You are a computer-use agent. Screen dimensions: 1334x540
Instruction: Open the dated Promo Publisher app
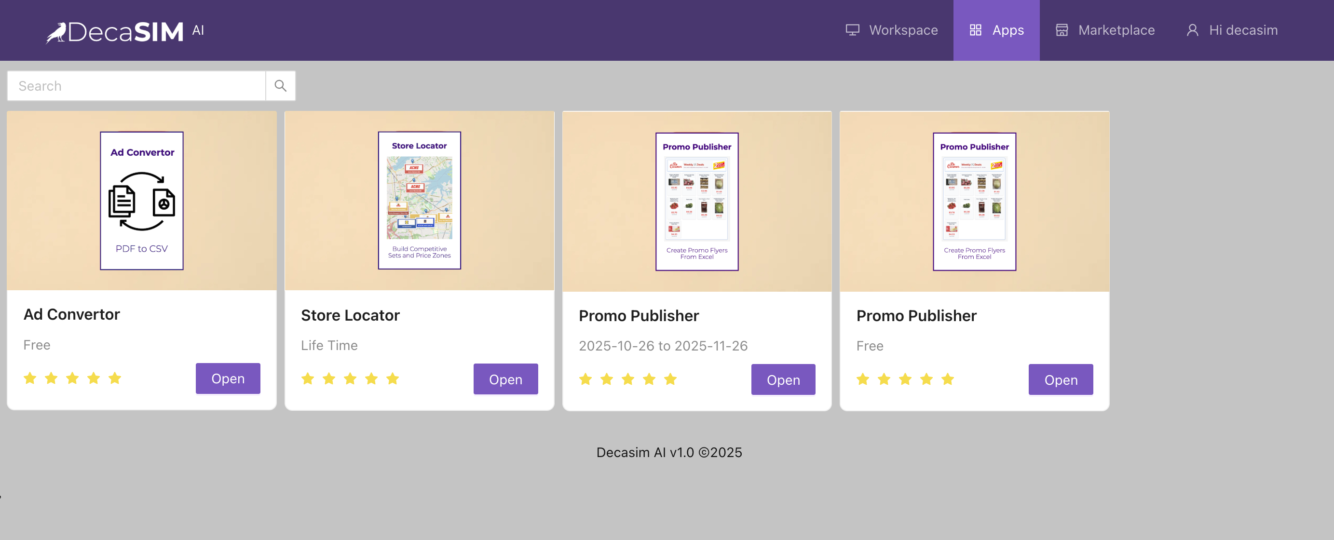782,380
